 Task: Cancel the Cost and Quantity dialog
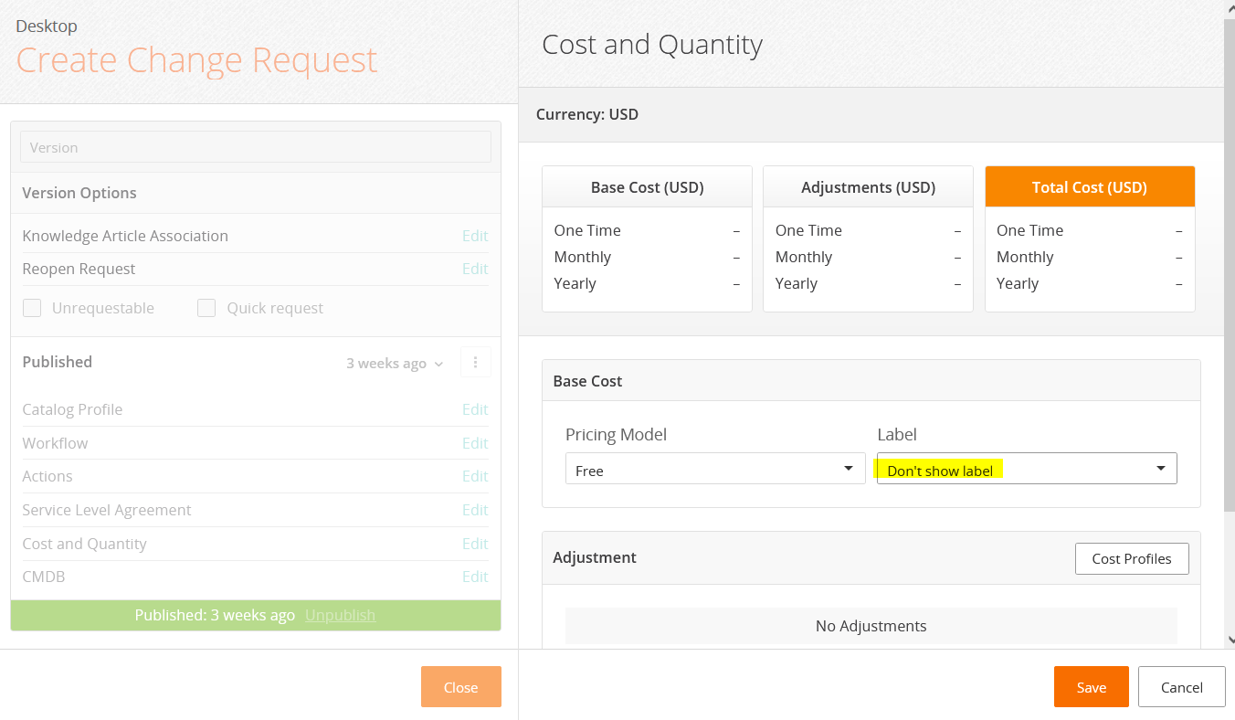point(1182,687)
